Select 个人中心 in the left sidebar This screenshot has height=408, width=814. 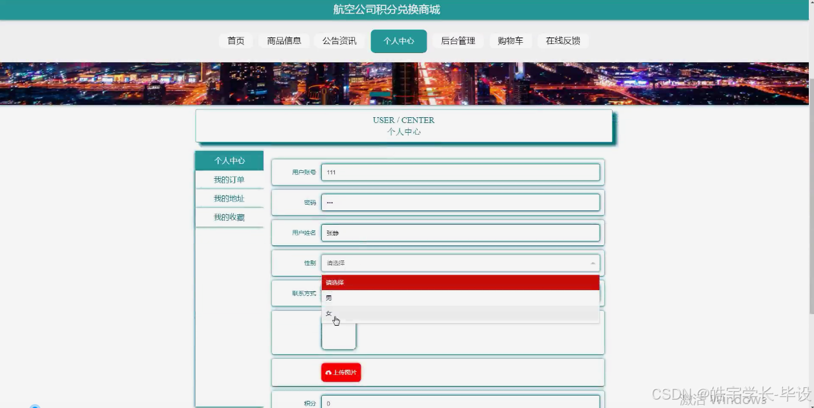[229, 160]
